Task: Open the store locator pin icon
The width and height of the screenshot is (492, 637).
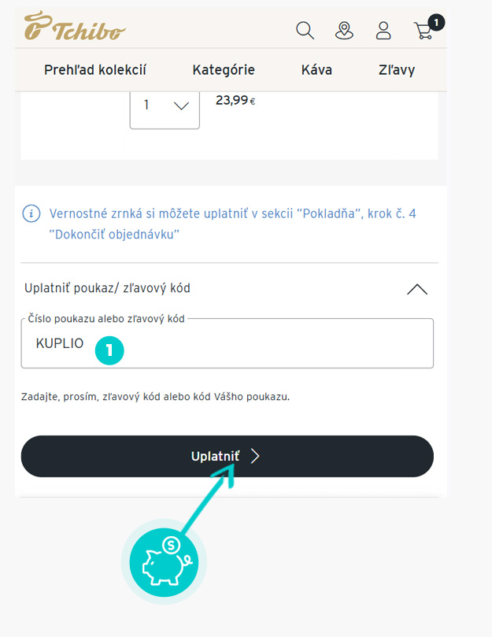Action: pos(344,31)
